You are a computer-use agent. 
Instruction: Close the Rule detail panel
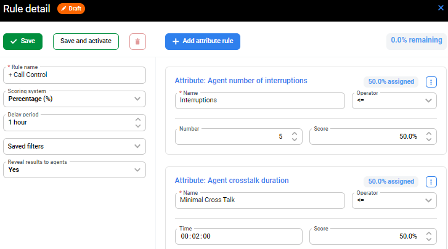coord(441,8)
